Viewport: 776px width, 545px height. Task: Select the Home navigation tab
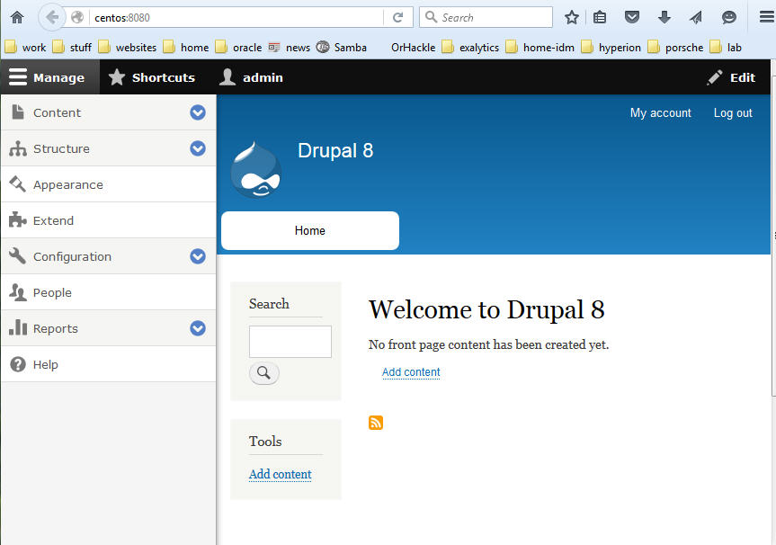pyautogui.click(x=310, y=230)
